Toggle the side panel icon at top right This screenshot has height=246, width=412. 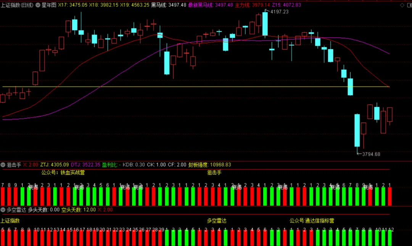409,5
